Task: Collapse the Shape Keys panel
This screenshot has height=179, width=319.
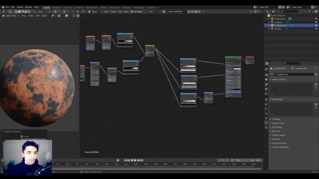Action: (277, 99)
